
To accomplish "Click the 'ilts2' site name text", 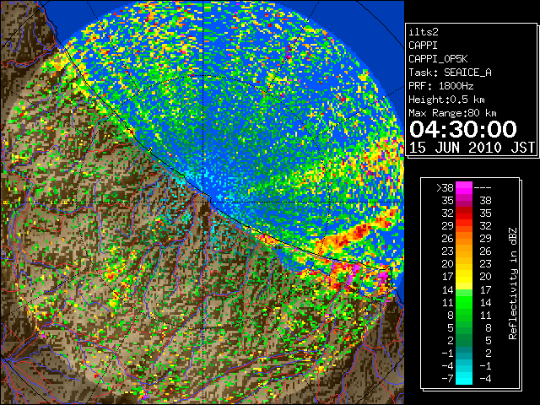I will (x=424, y=32).
